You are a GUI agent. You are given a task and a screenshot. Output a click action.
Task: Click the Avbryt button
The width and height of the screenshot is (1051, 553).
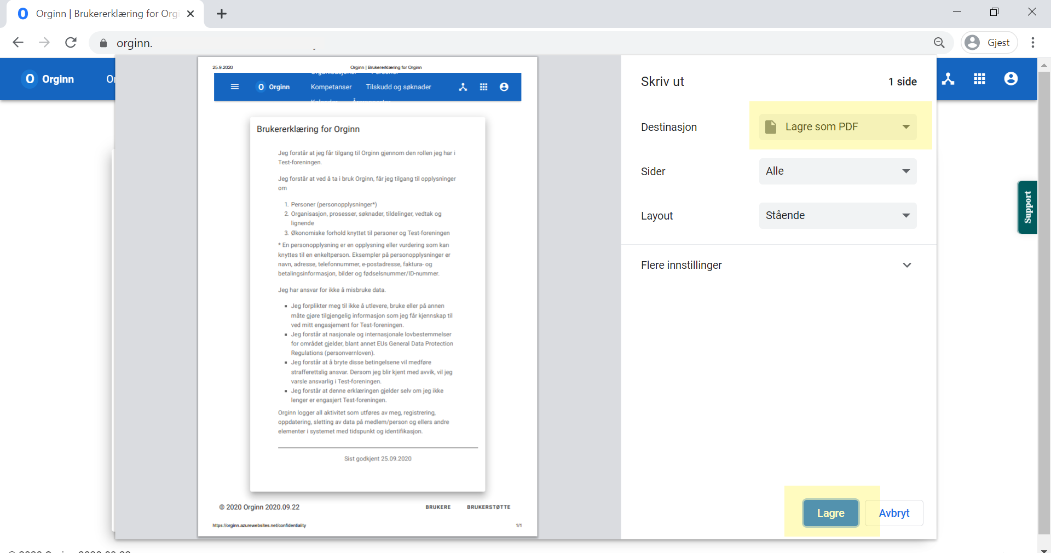point(894,513)
